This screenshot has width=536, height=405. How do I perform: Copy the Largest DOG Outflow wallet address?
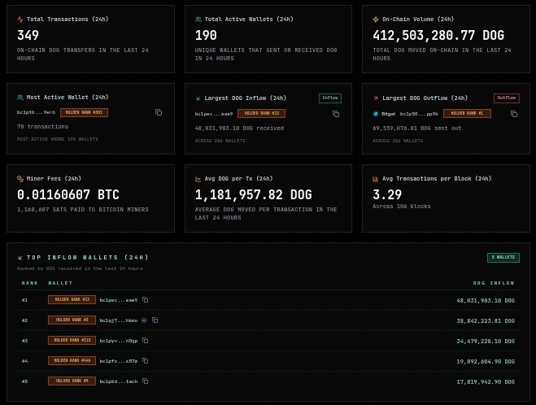click(513, 113)
